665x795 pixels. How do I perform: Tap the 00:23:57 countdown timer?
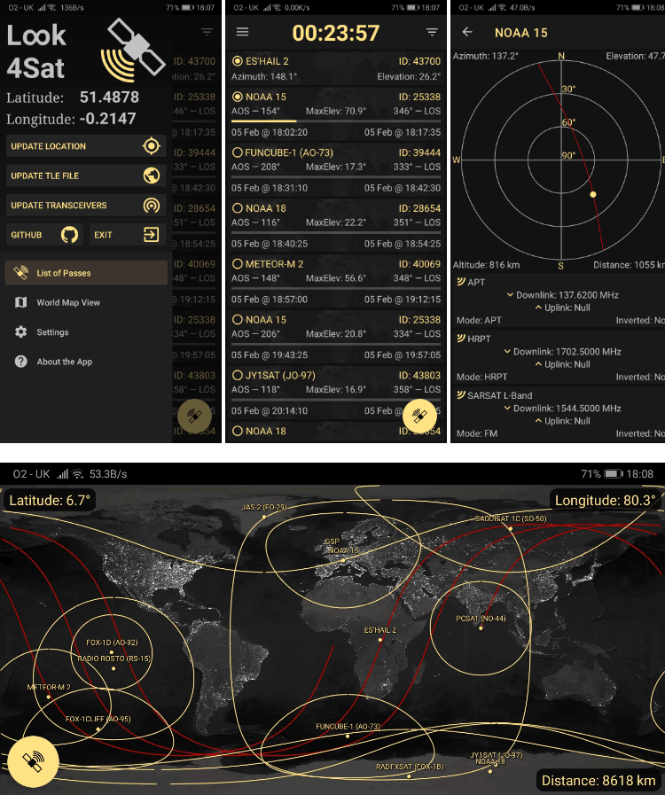[x=336, y=33]
